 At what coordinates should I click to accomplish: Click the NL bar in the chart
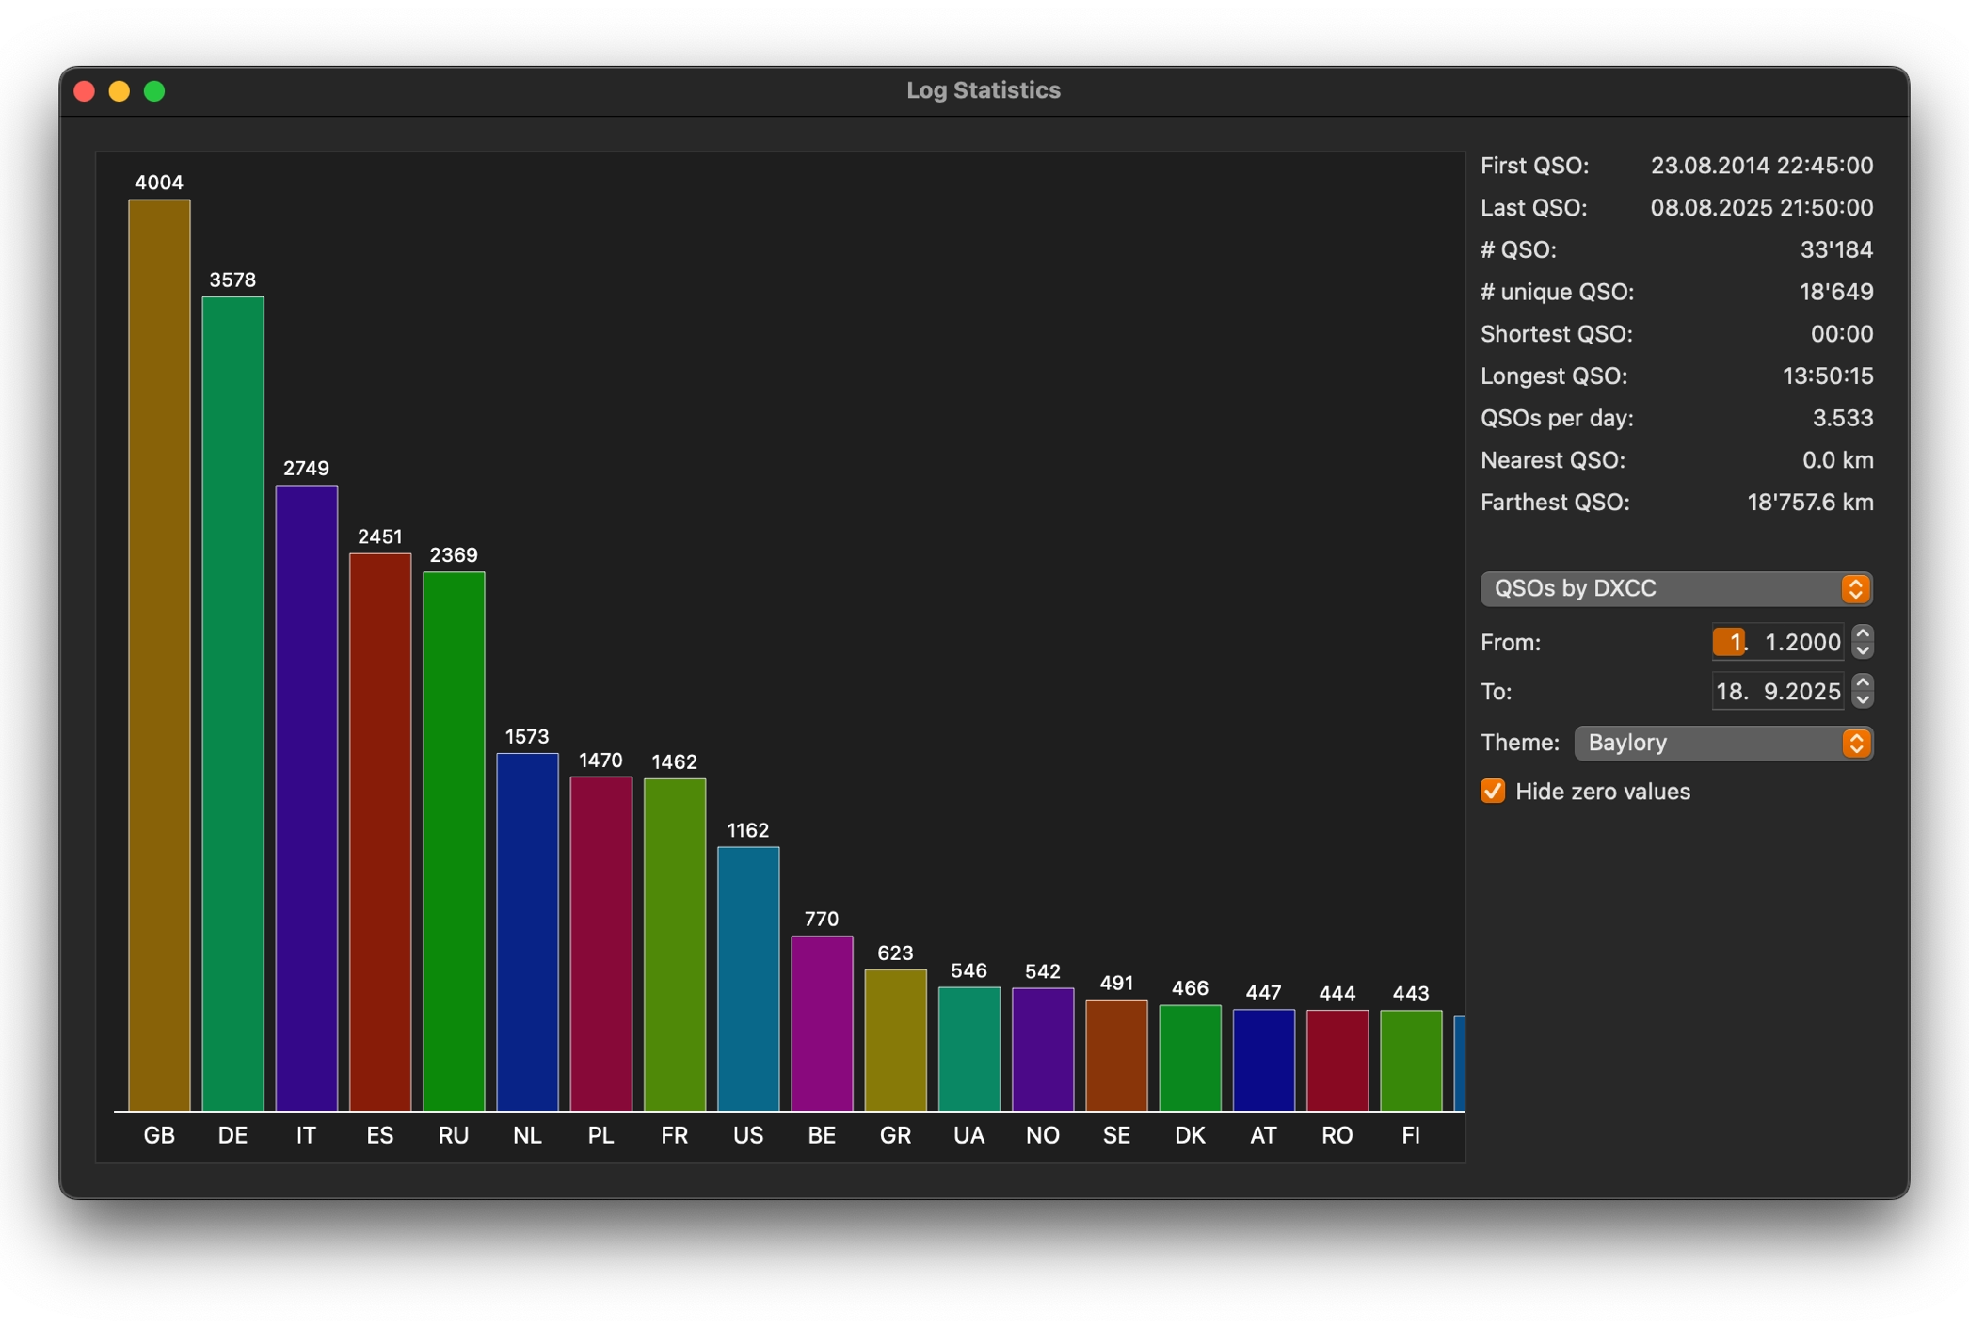point(527,932)
